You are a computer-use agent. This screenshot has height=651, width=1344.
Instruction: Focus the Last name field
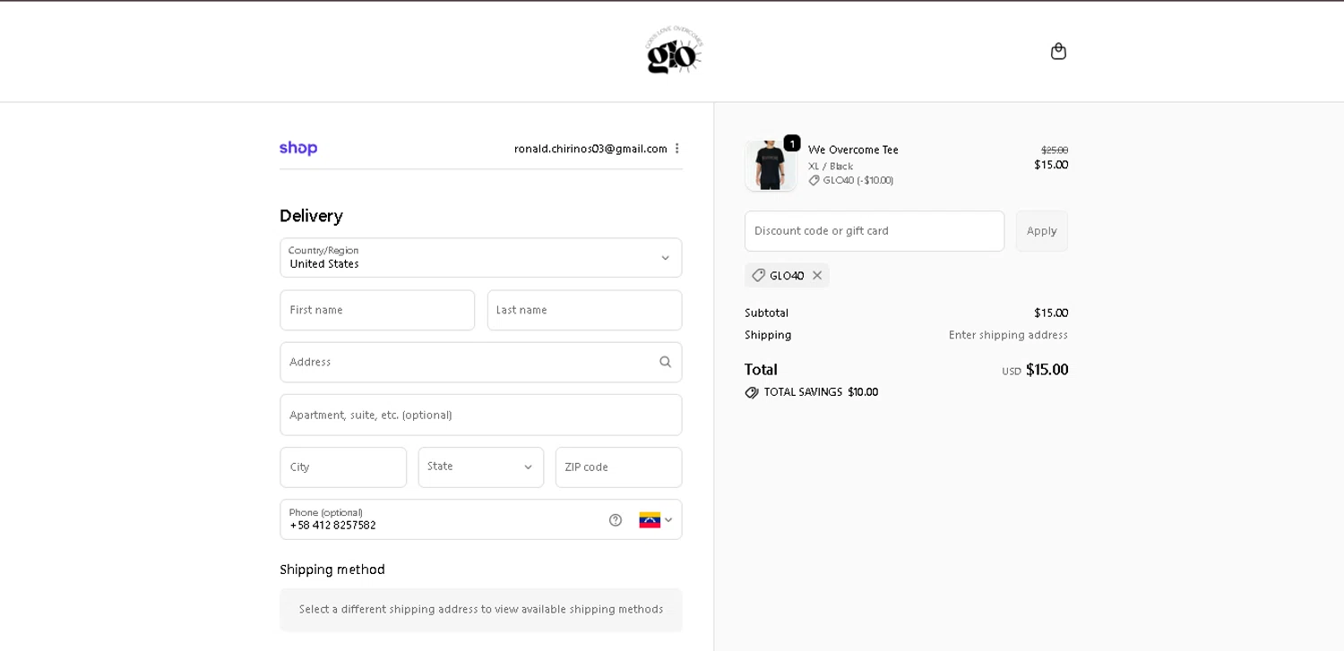585,310
